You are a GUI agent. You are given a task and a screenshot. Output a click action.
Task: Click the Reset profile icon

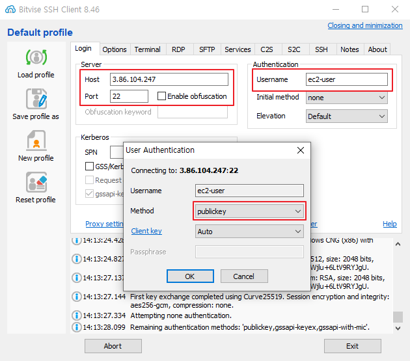click(x=36, y=182)
